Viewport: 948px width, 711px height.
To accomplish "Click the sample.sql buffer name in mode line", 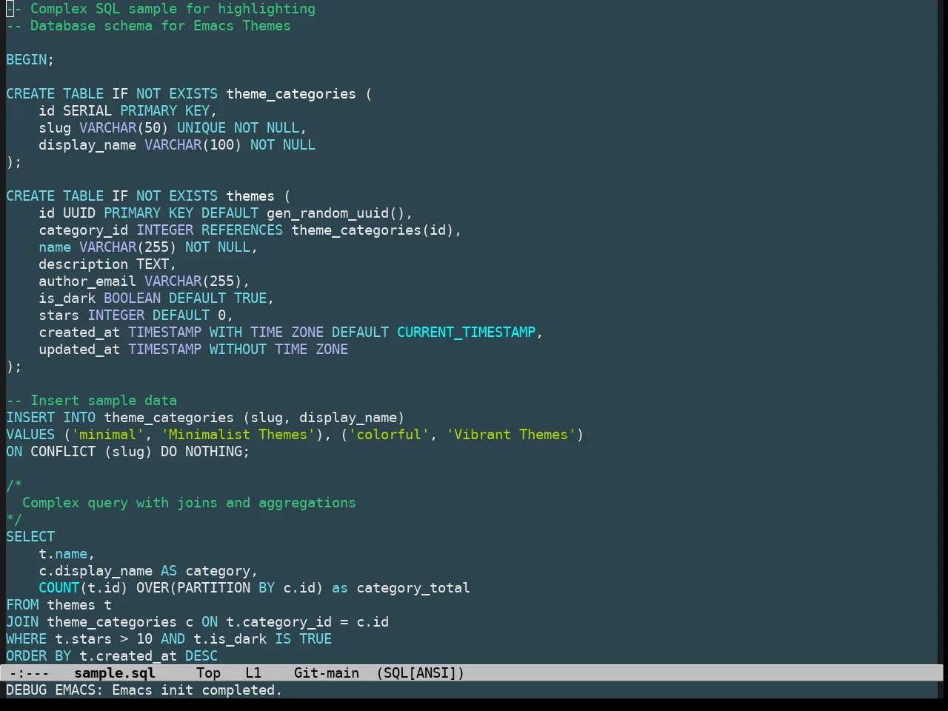I will (x=115, y=673).
